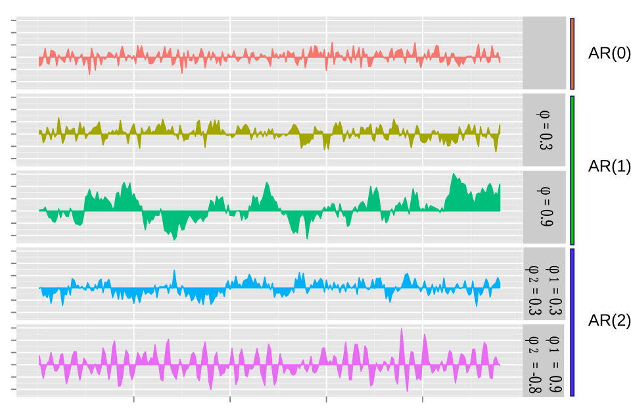Click the AR(1) group label
Screen dimensions: 631x414
pos(609,166)
